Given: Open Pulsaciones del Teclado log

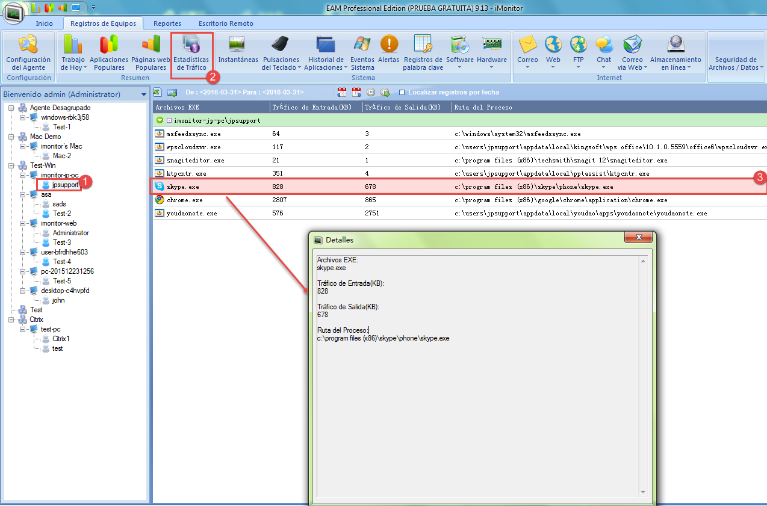Looking at the screenshot, I should pos(281,53).
